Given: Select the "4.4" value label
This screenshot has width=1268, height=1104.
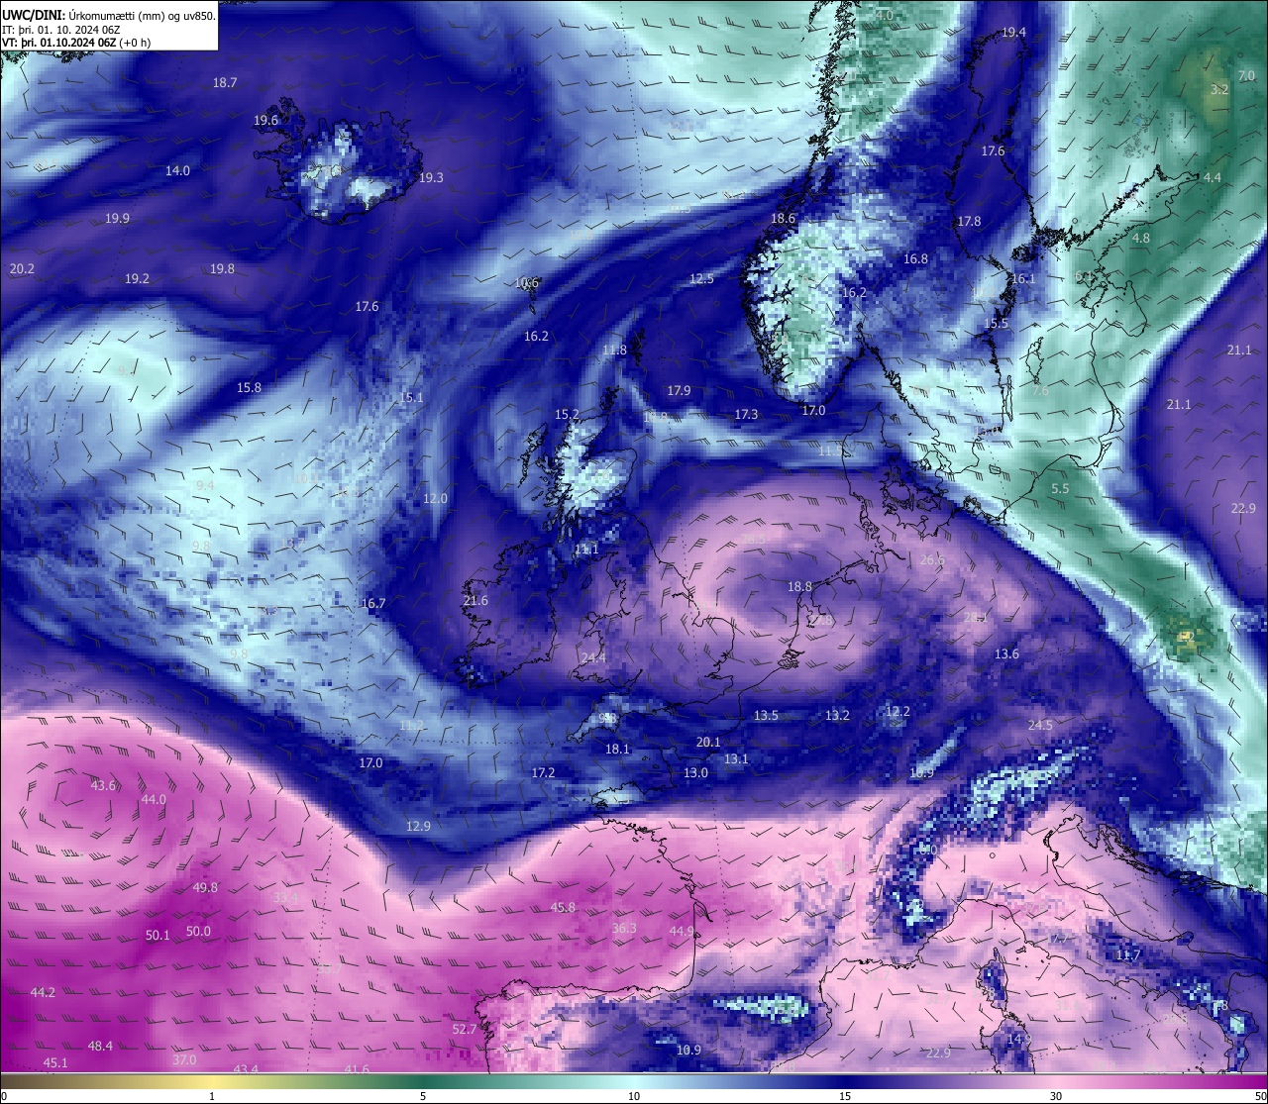Looking at the screenshot, I should 1213,178.
